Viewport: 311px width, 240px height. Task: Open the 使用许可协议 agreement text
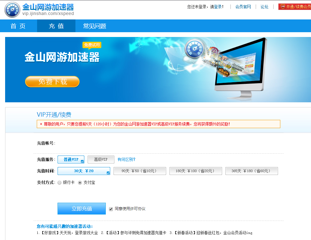[134, 209]
